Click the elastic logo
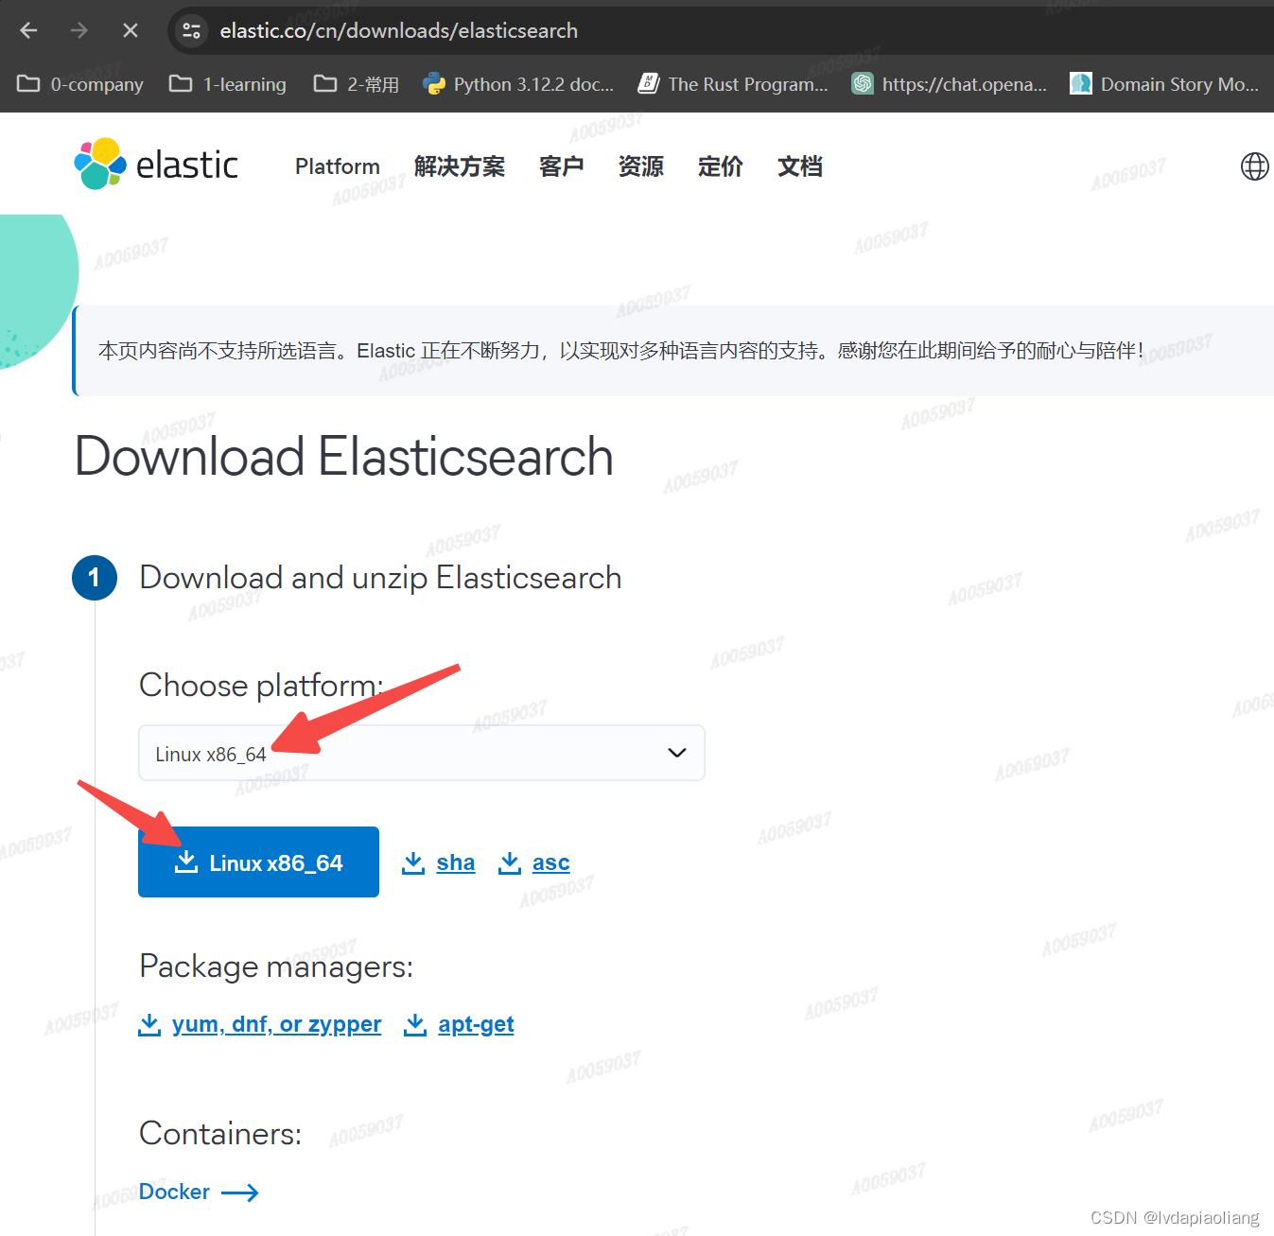The height and width of the screenshot is (1236, 1274). [155, 164]
